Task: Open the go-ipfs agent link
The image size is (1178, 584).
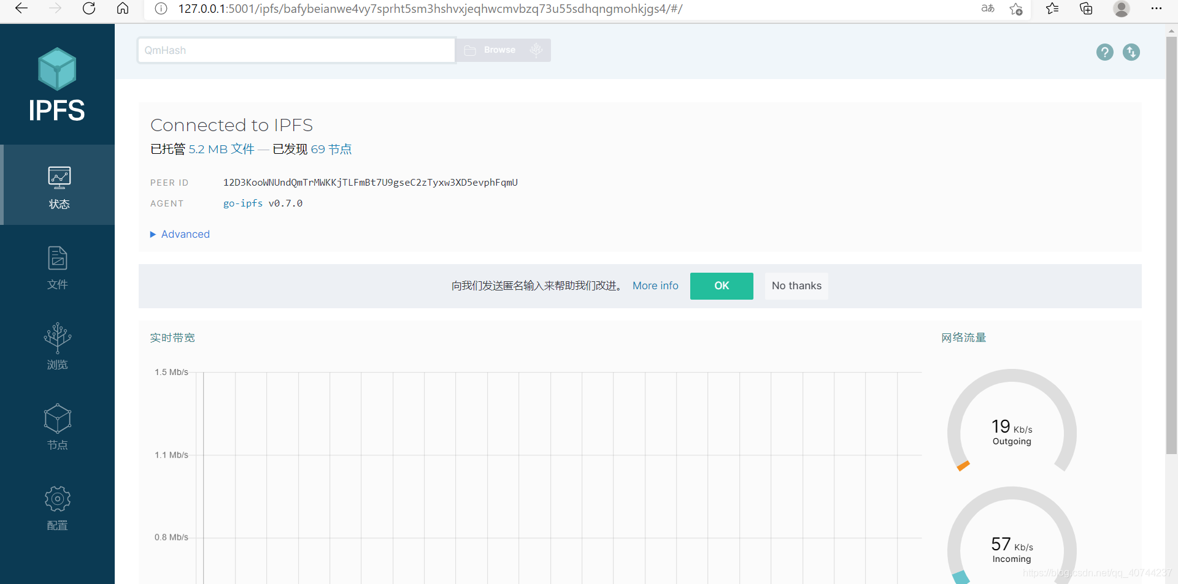Action: pos(243,203)
